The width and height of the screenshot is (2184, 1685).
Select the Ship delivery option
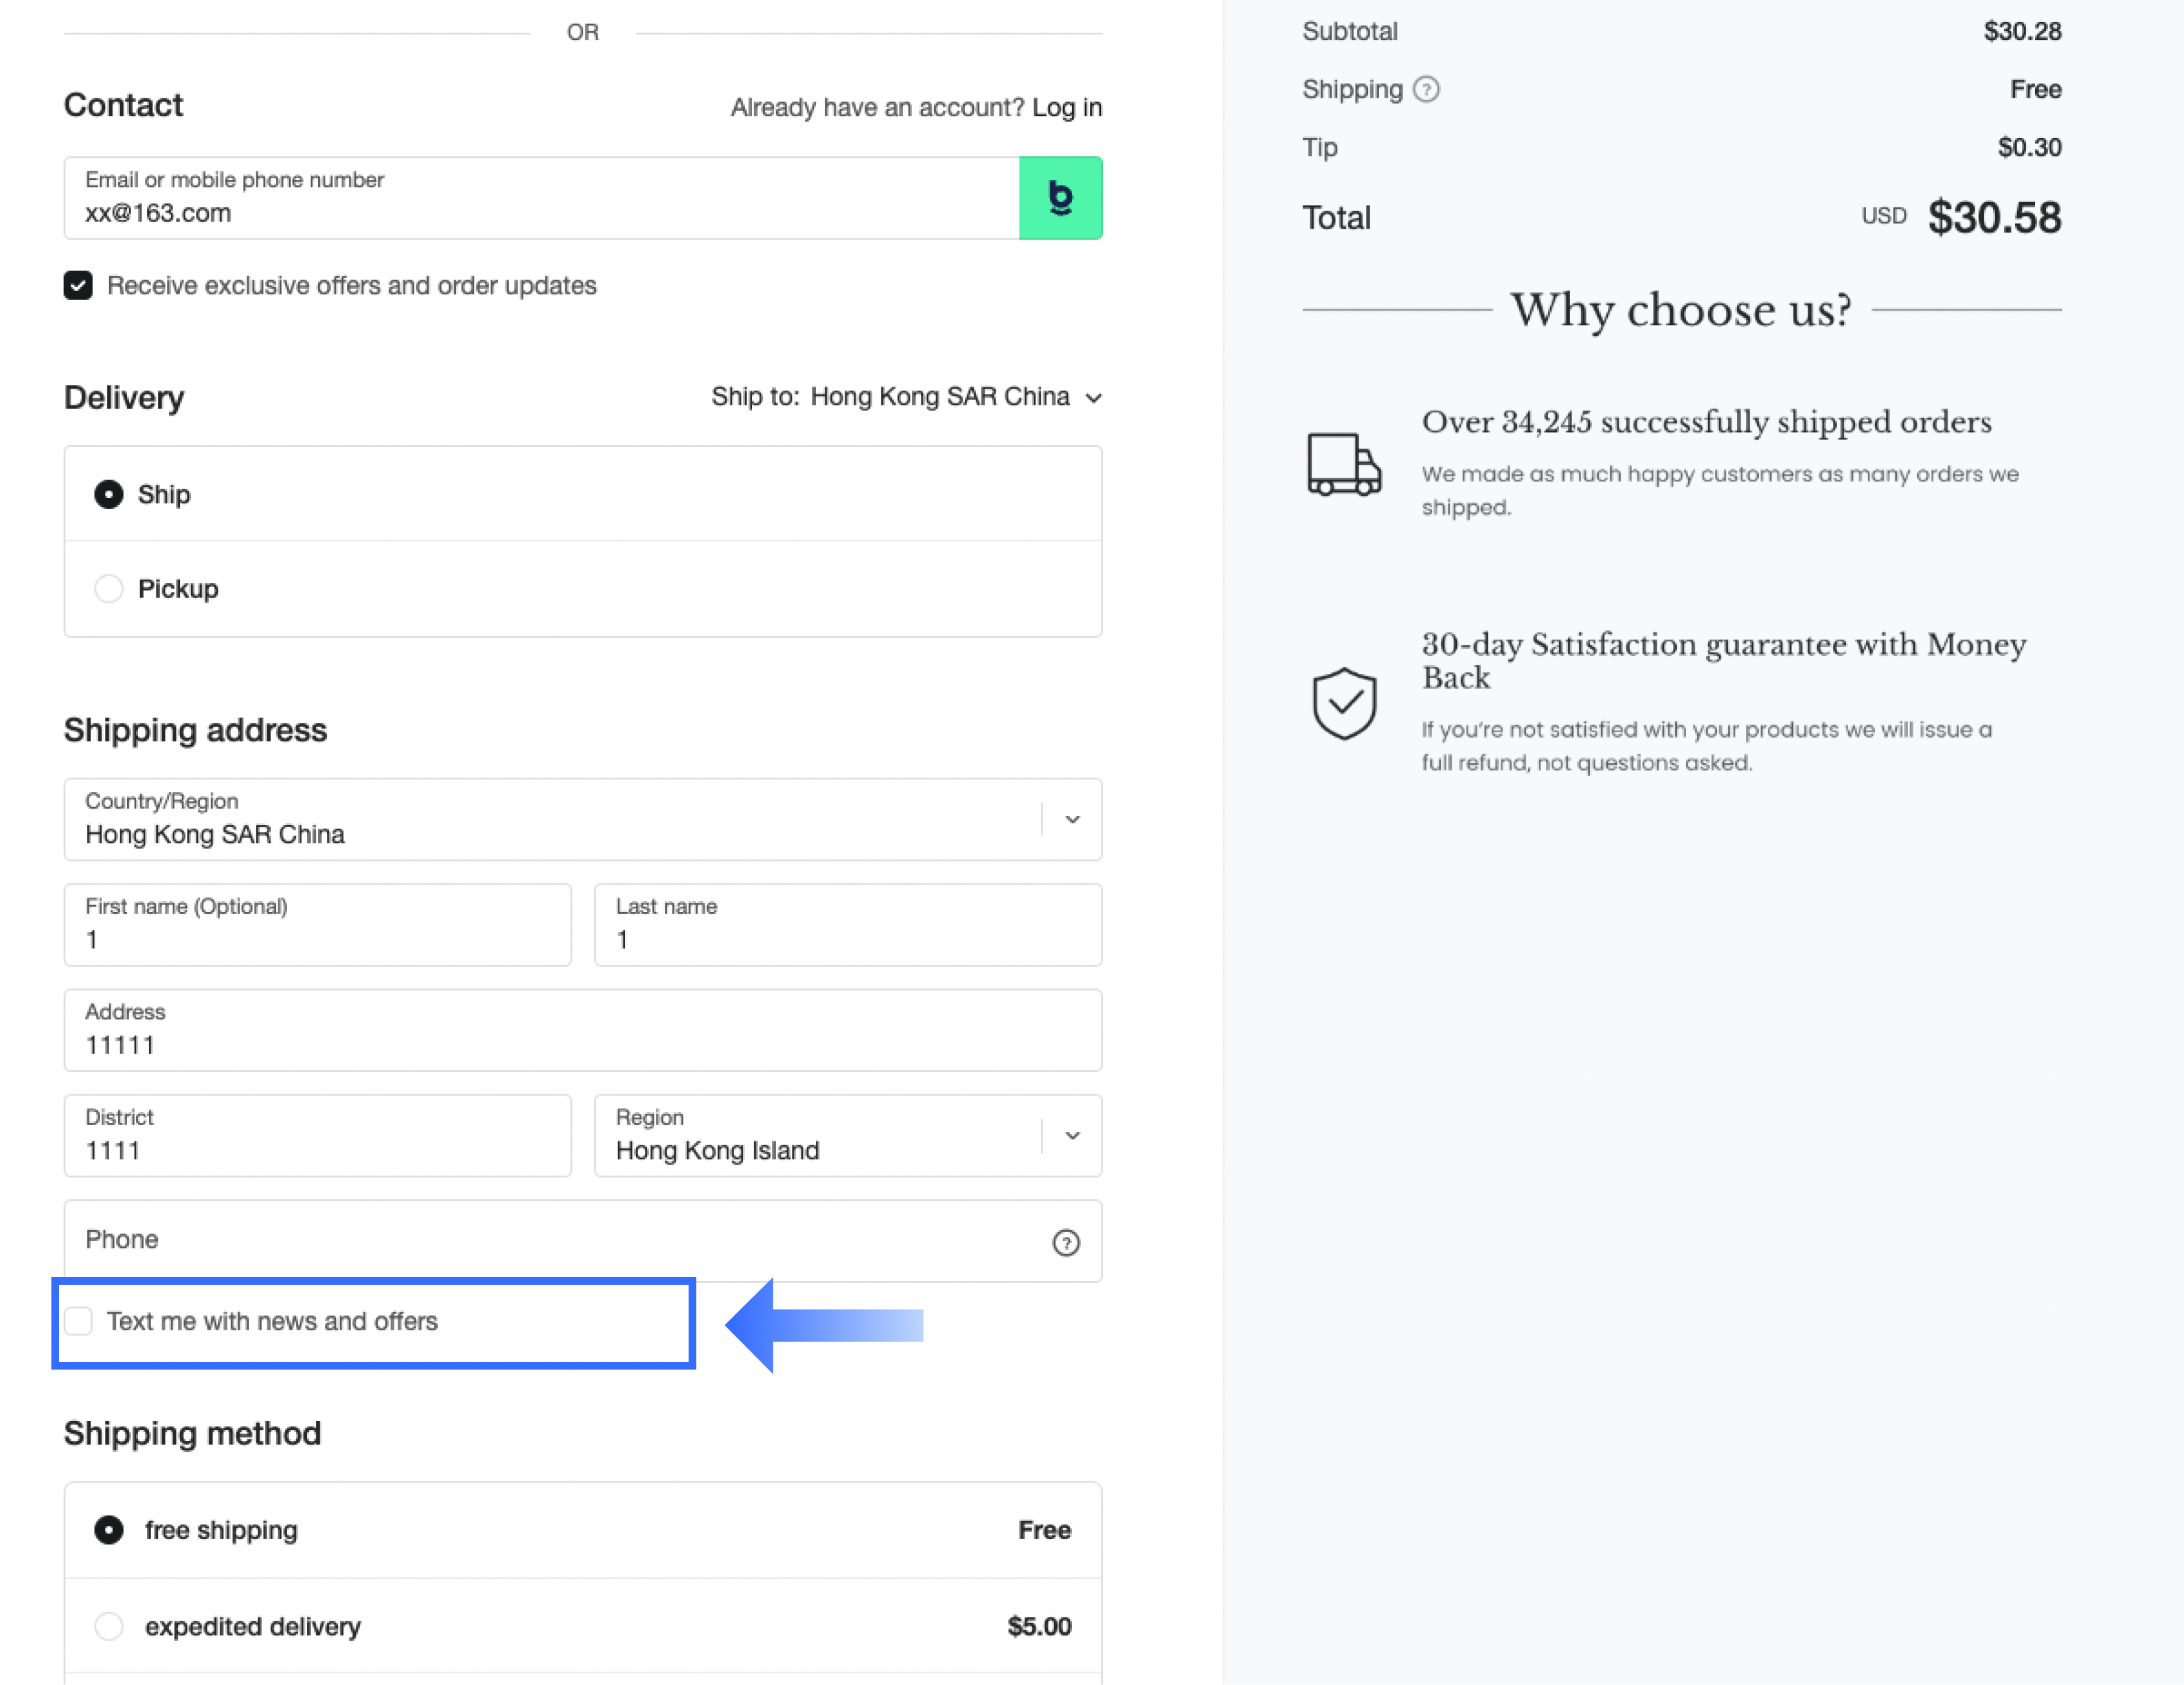109,494
